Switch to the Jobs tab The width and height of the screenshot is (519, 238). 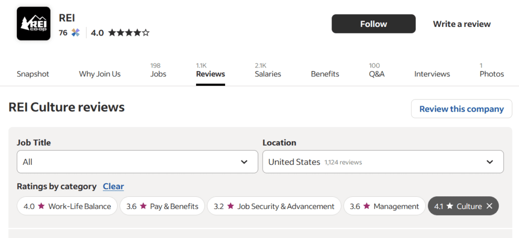pos(158,70)
